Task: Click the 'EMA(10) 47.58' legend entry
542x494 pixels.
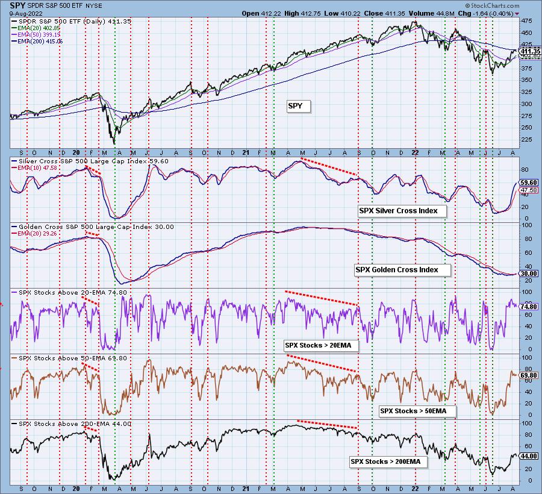Action: [34, 167]
